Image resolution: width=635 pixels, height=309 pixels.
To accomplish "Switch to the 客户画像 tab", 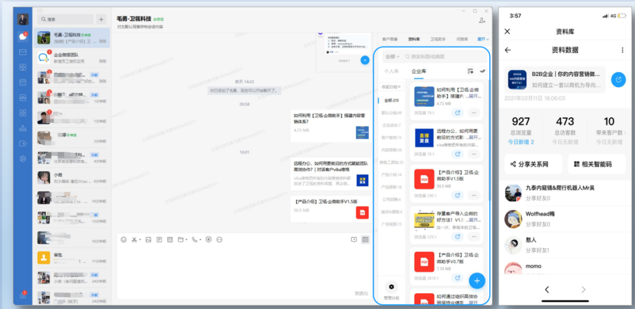I will [x=390, y=39].
